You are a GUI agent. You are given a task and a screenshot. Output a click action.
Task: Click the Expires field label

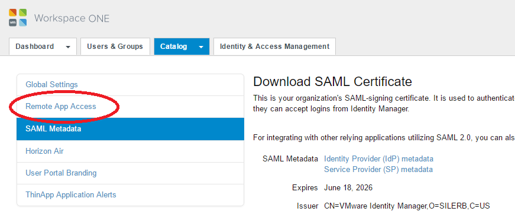305,188
